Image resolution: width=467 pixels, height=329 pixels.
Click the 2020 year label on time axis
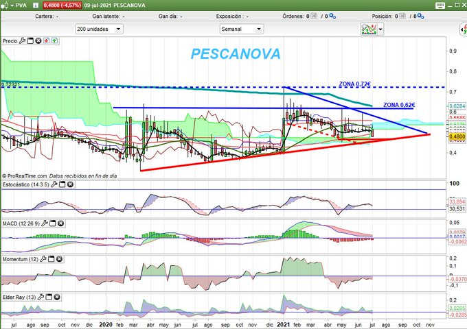(106, 324)
